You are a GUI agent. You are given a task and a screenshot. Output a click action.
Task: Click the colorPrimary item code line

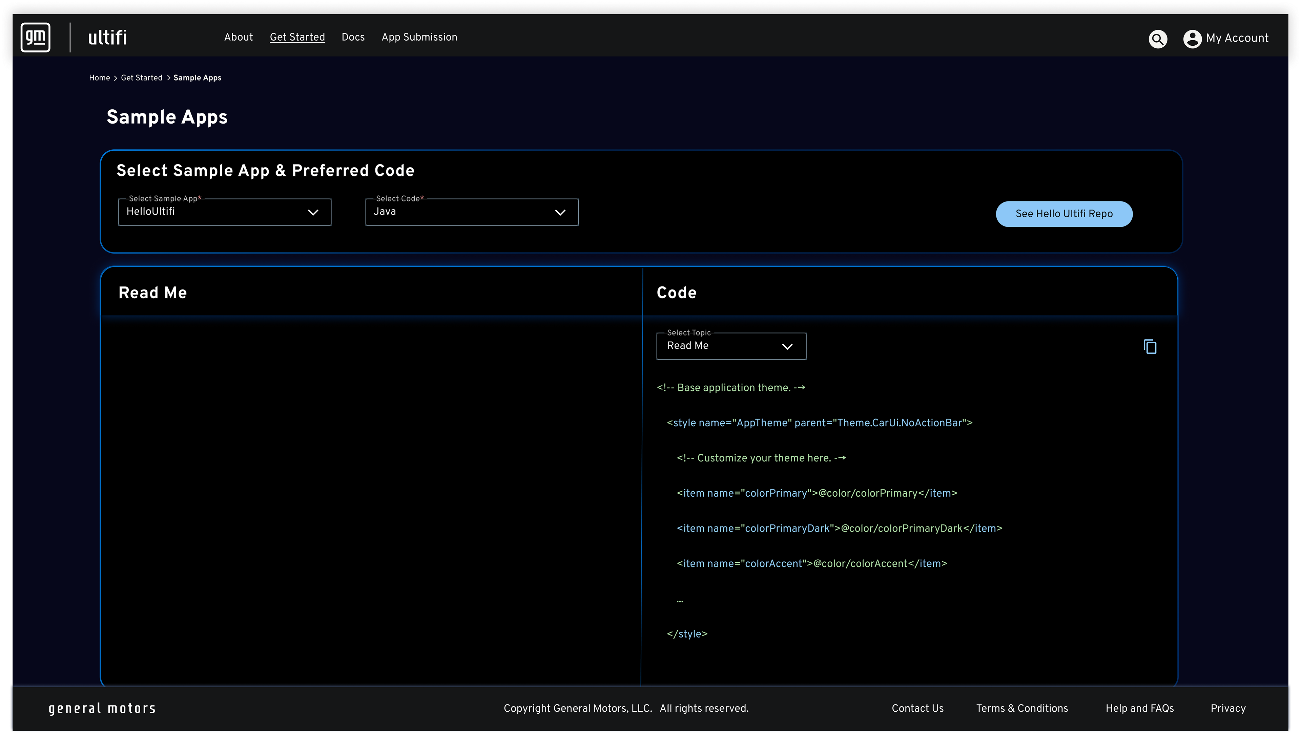(817, 493)
